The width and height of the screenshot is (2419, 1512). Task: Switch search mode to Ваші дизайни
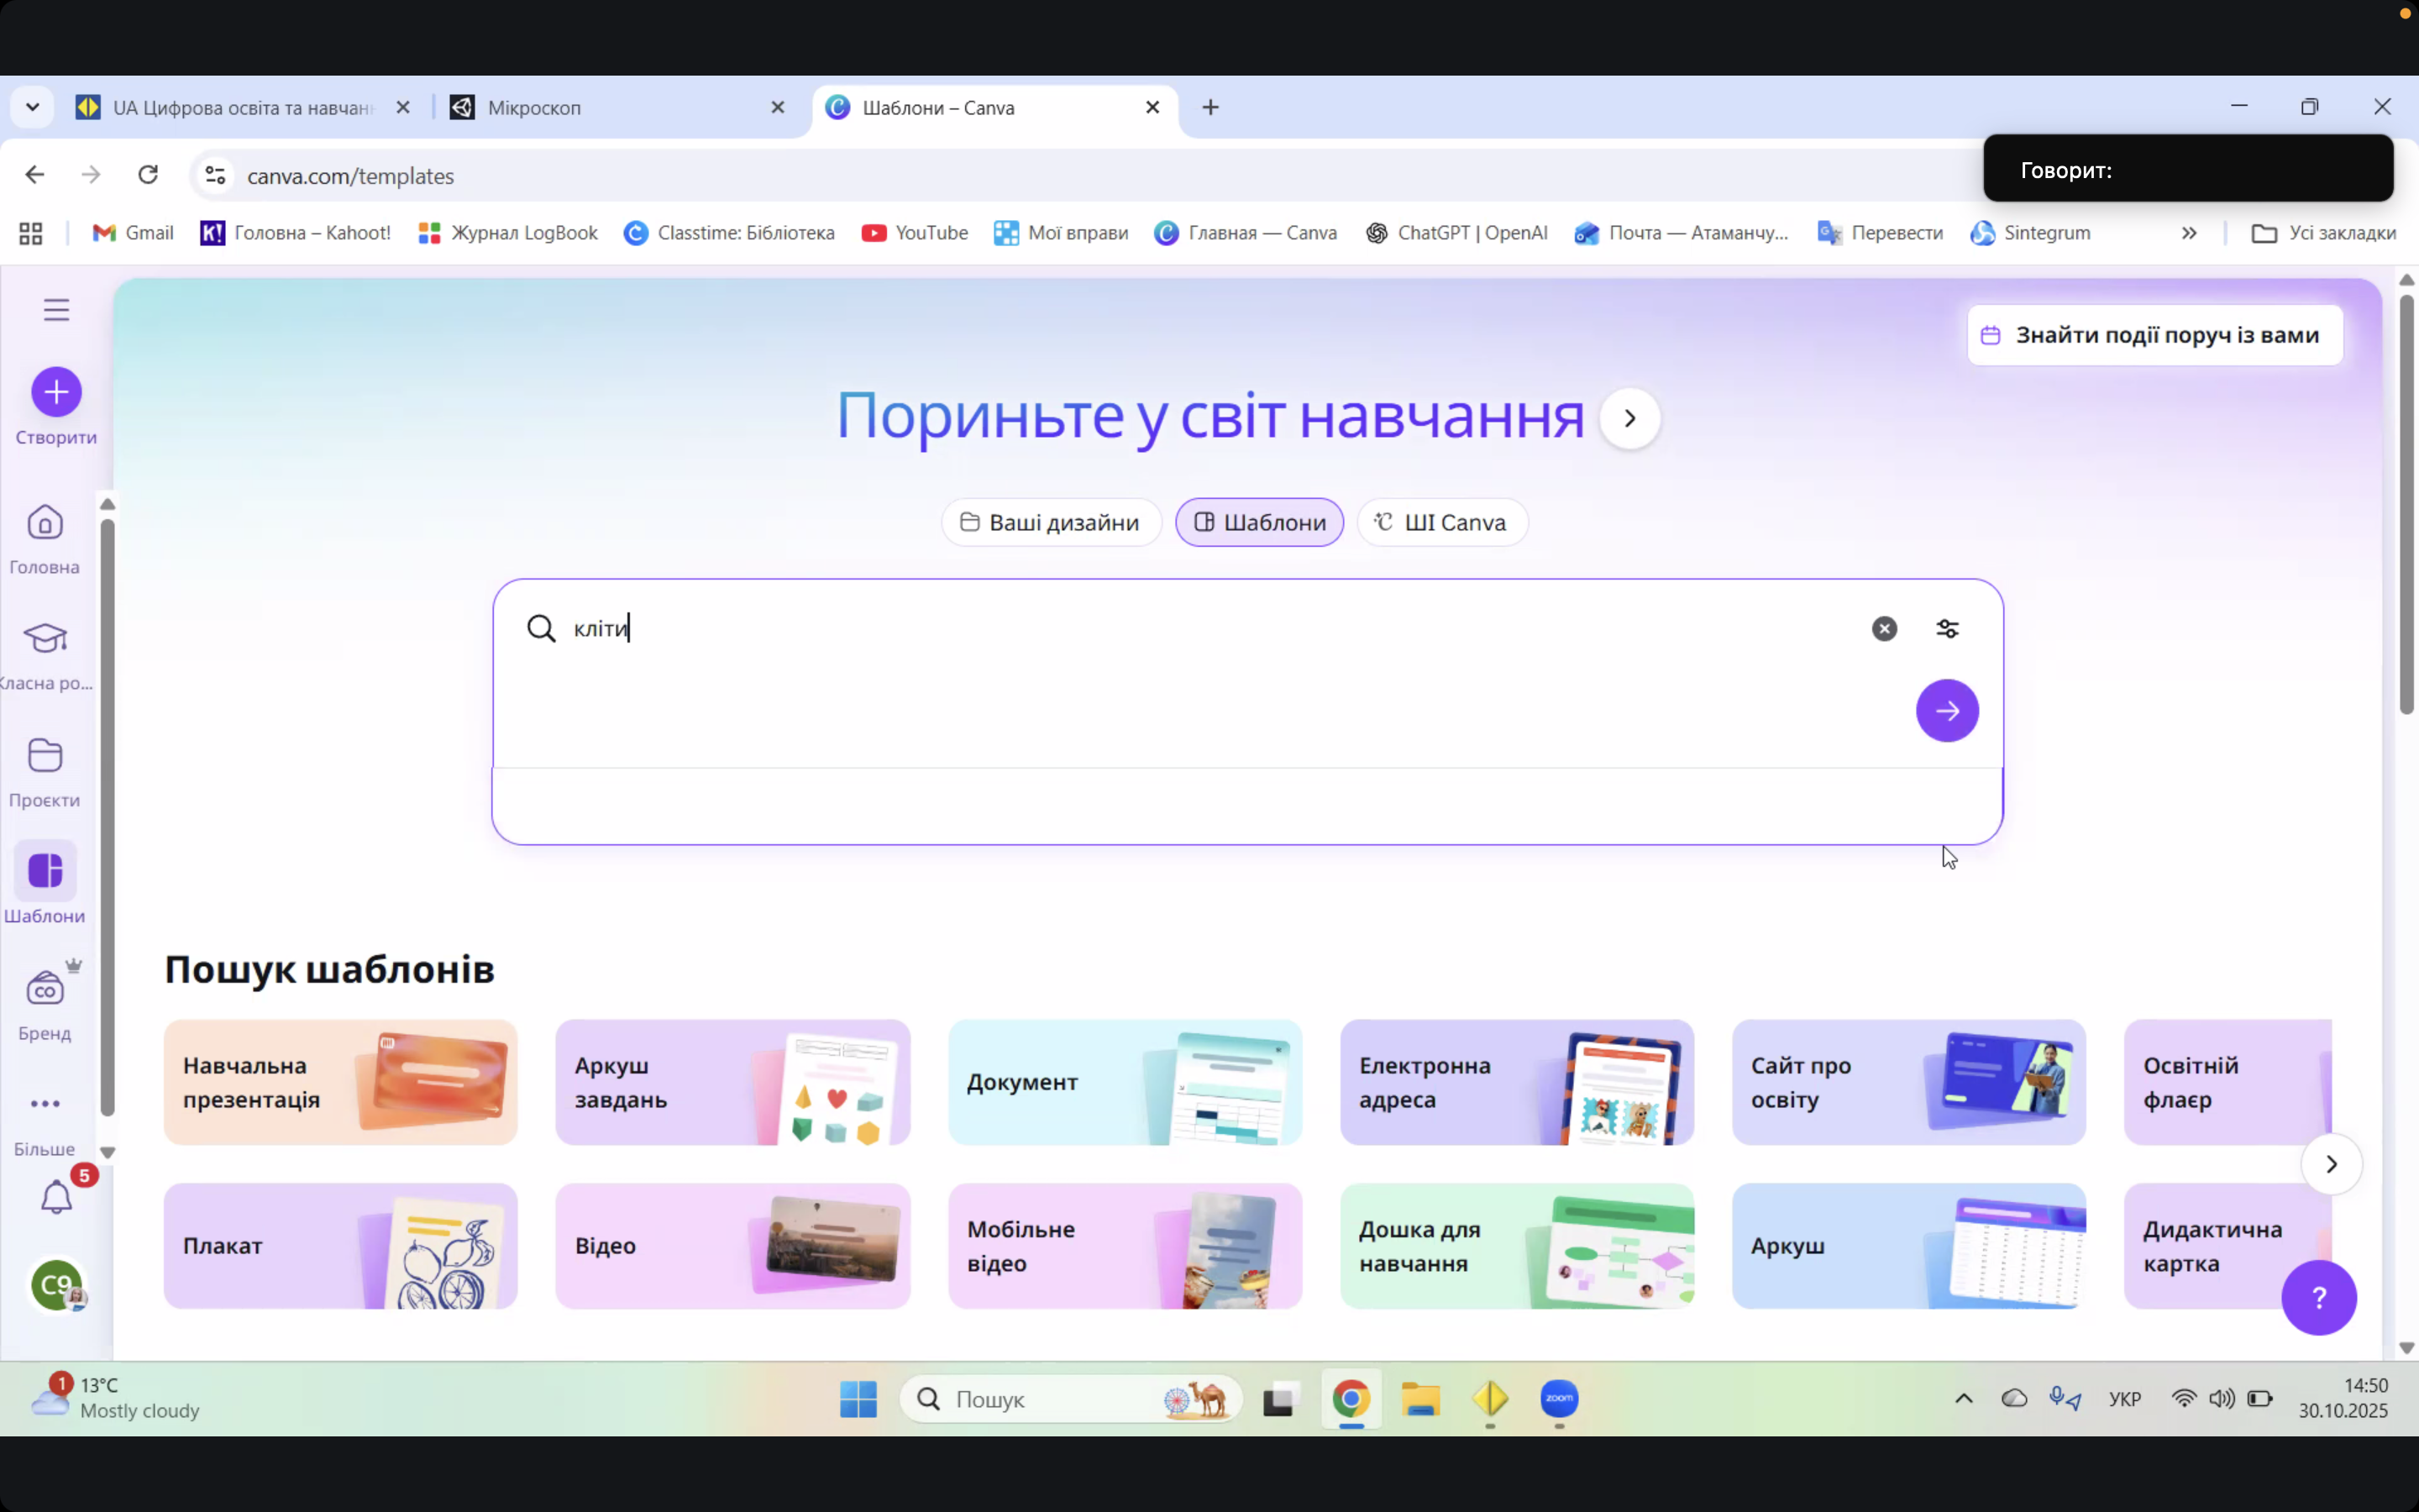point(1051,522)
